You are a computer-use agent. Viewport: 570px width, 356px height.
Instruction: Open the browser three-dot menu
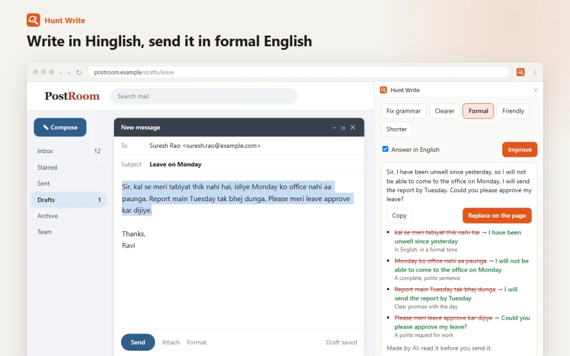click(x=534, y=72)
